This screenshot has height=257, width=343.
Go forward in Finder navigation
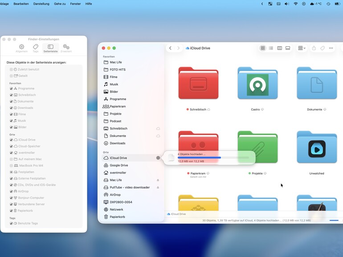coord(179,48)
